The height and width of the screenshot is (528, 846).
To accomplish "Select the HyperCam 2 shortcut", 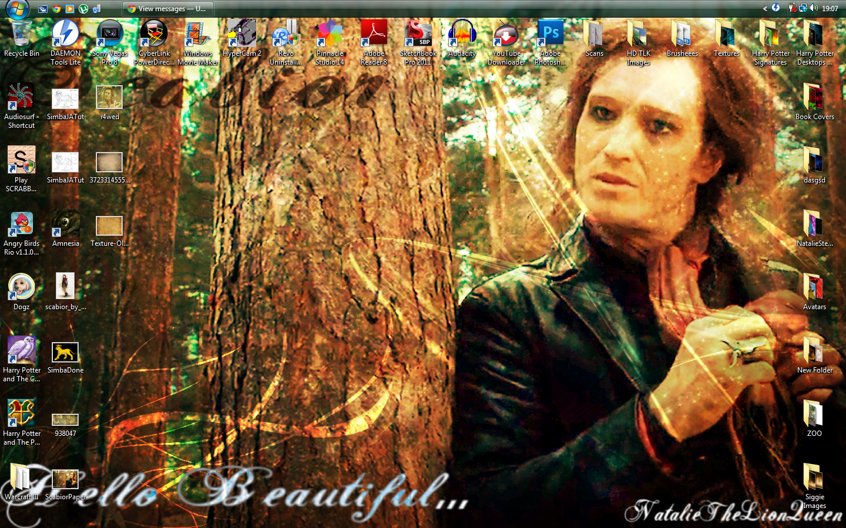I will [242, 35].
